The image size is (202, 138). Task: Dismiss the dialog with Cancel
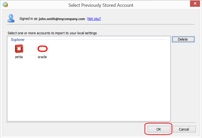[x=184, y=129]
